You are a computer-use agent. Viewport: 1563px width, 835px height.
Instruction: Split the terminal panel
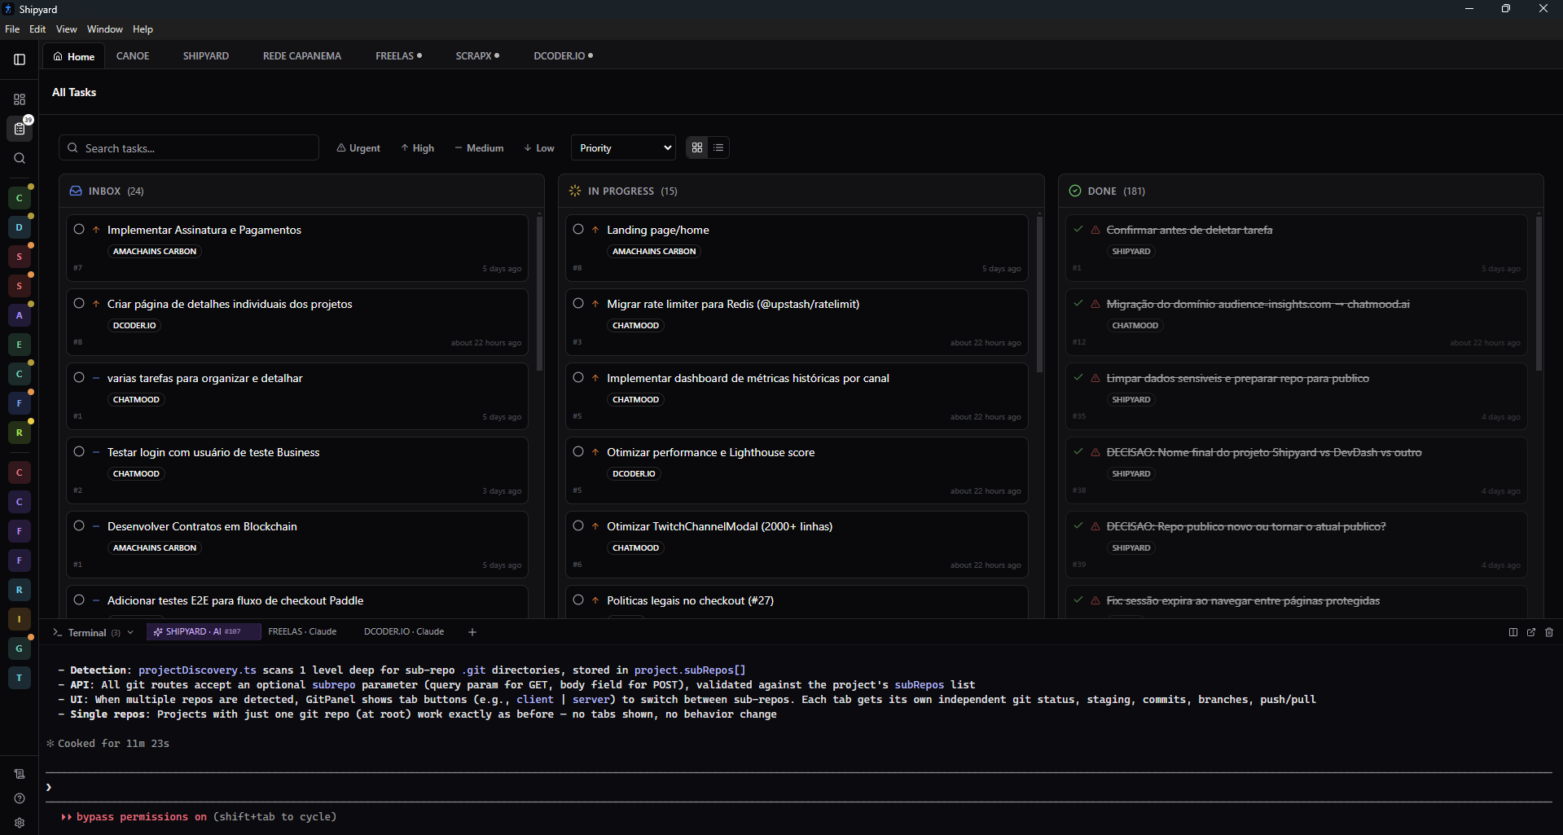[1513, 632]
